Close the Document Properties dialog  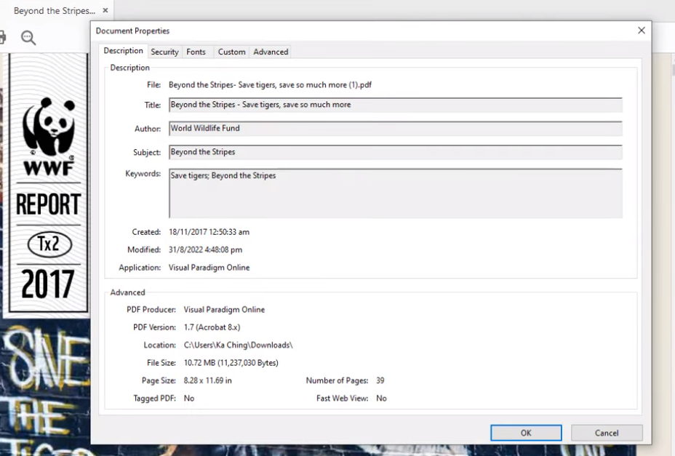click(641, 31)
